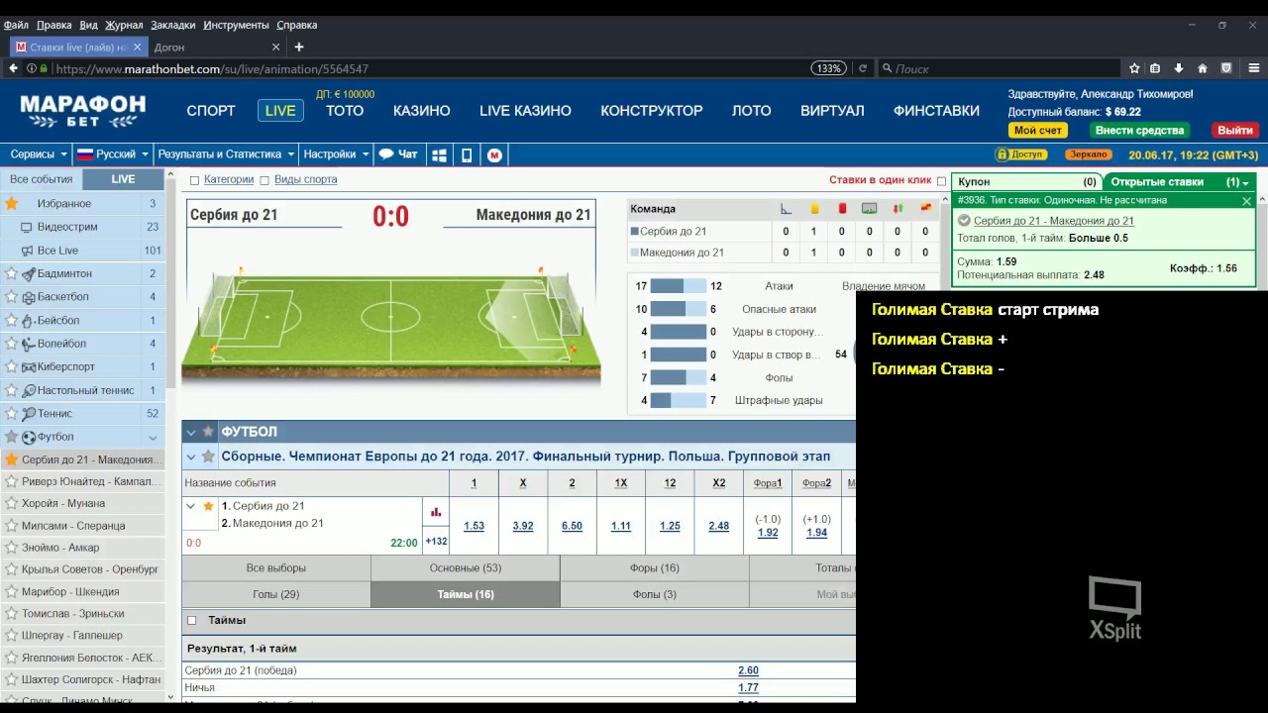Click the Видеострим monitor icon in sidebar
The width and height of the screenshot is (1268, 713).
[27, 227]
